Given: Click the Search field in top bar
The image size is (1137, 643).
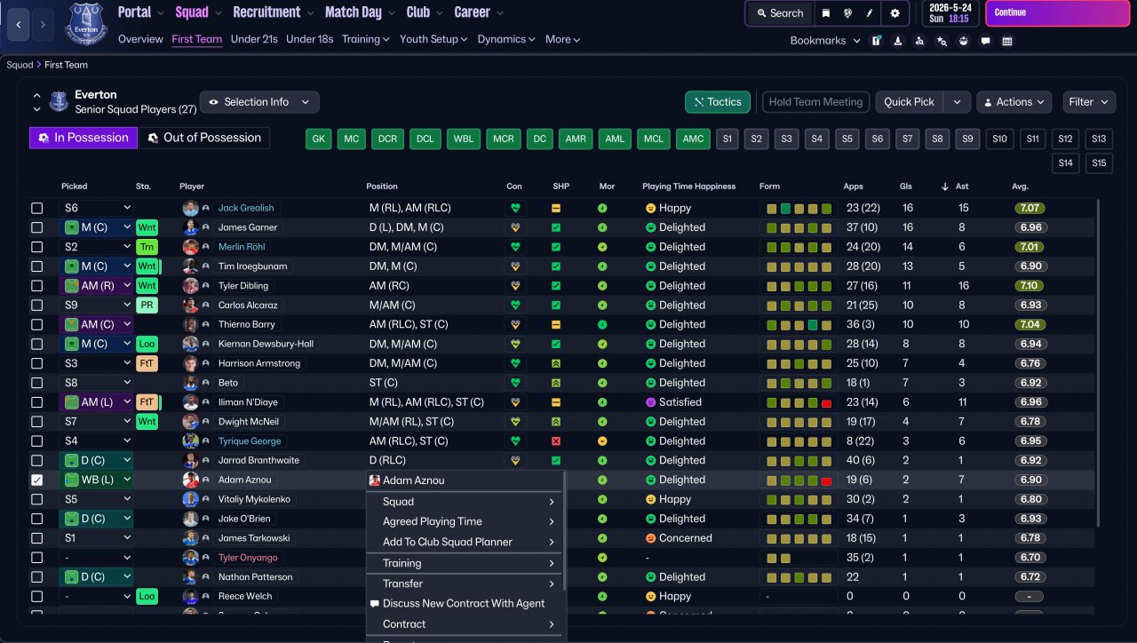Looking at the screenshot, I should [x=779, y=13].
